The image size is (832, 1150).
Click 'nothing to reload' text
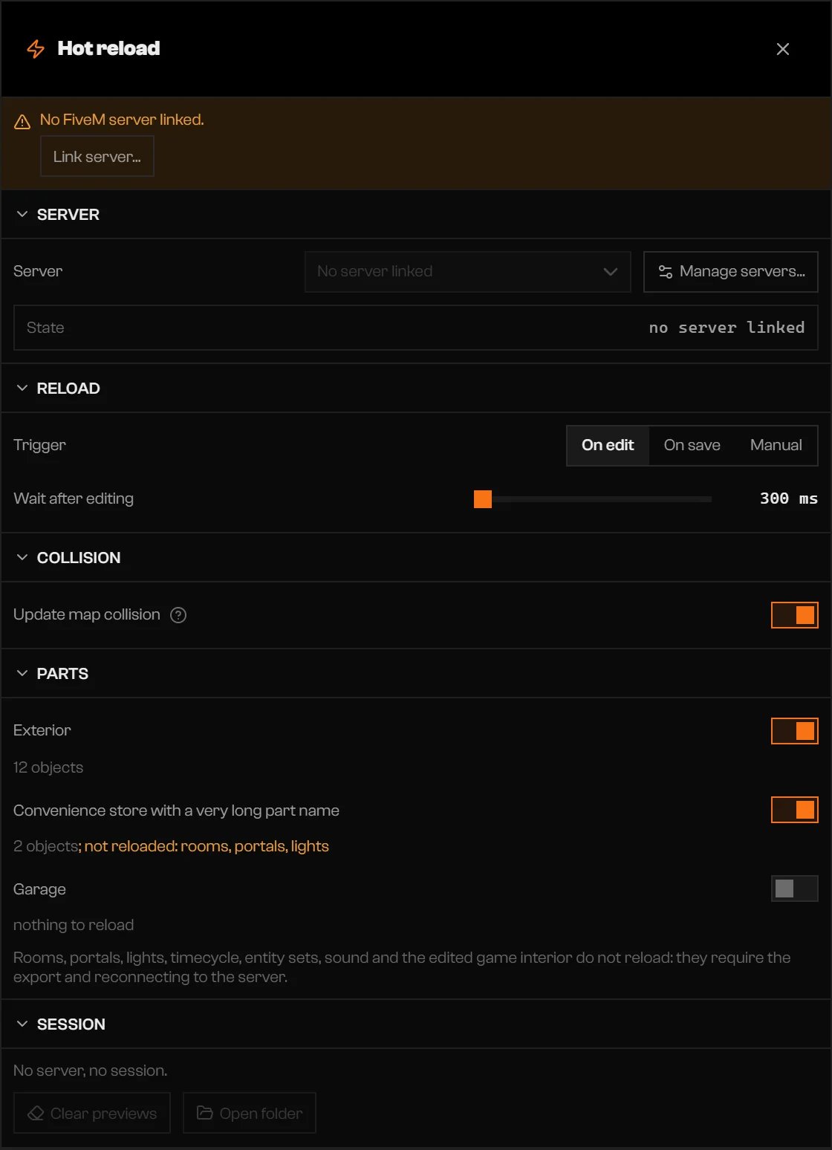click(74, 925)
